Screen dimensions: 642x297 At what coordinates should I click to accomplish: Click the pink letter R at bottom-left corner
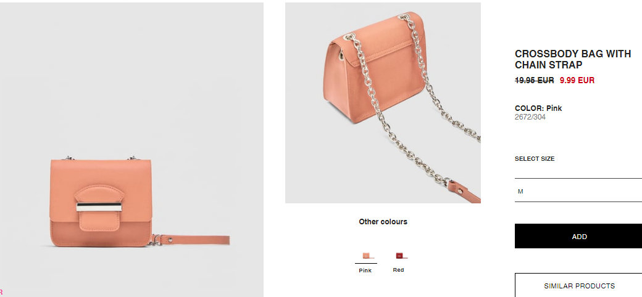1,291
